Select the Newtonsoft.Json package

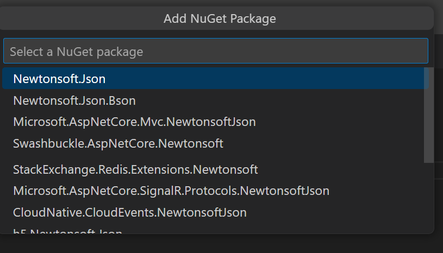click(x=59, y=79)
